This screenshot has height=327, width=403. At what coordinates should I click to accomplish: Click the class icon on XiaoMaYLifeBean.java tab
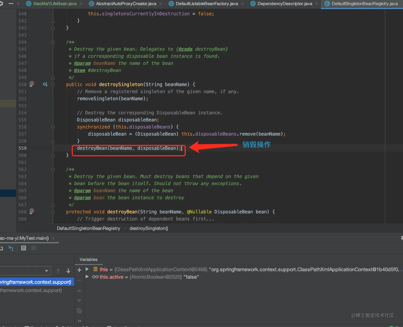(29, 4)
